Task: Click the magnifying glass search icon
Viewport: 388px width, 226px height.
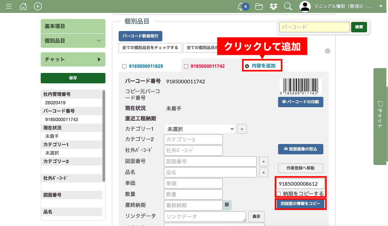Action: (x=288, y=6)
